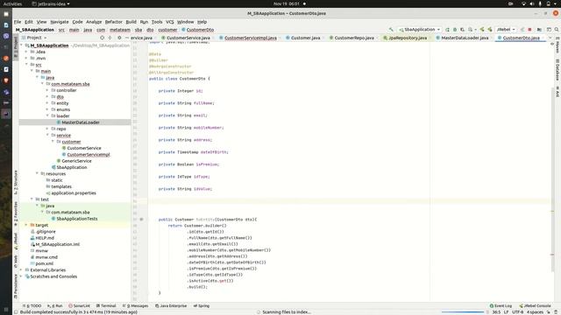Click the Locate in project tree target icon
This screenshot has width=561, height=315.
click(x=103, y=38)
